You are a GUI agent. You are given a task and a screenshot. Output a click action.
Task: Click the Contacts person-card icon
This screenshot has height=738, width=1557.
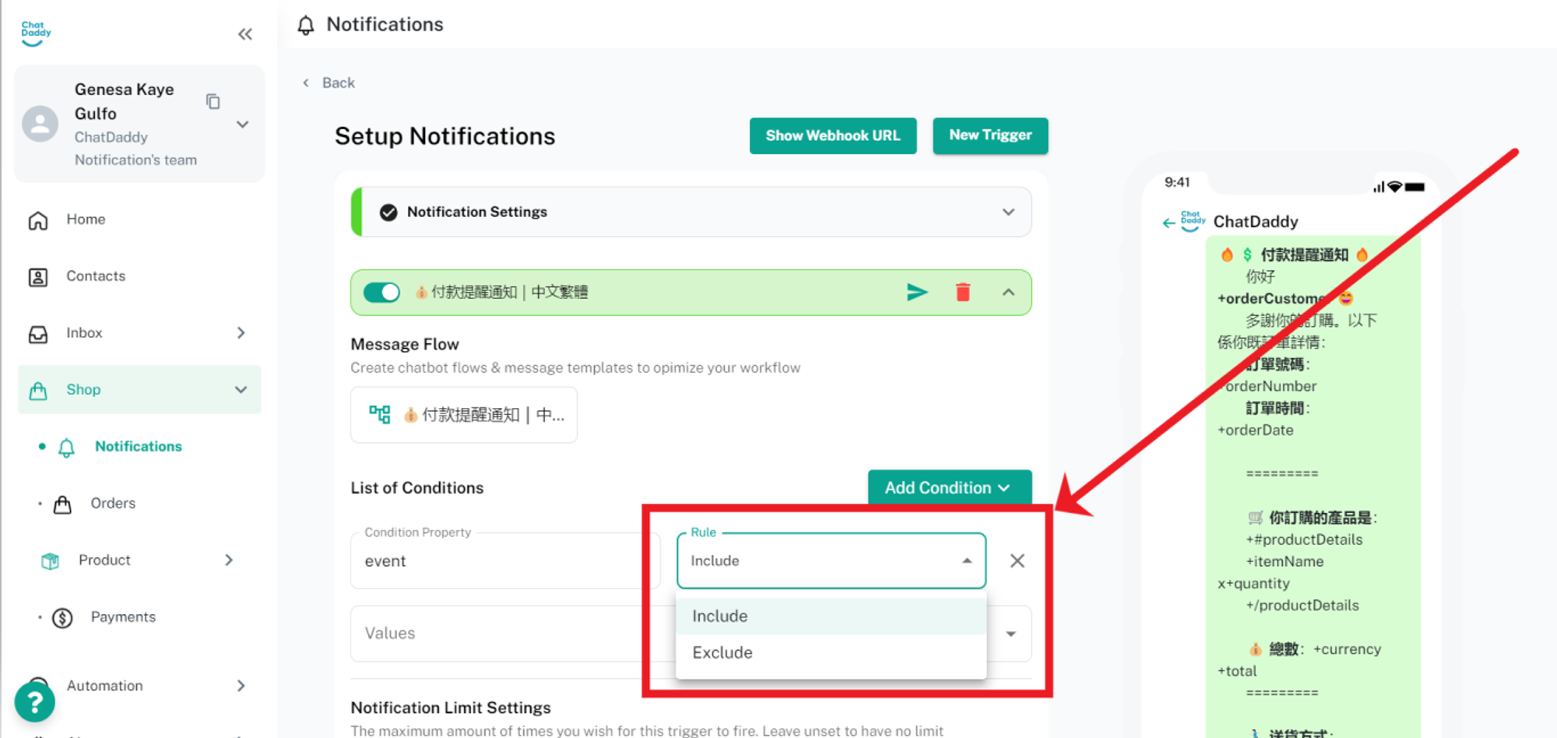coord(38,277)
